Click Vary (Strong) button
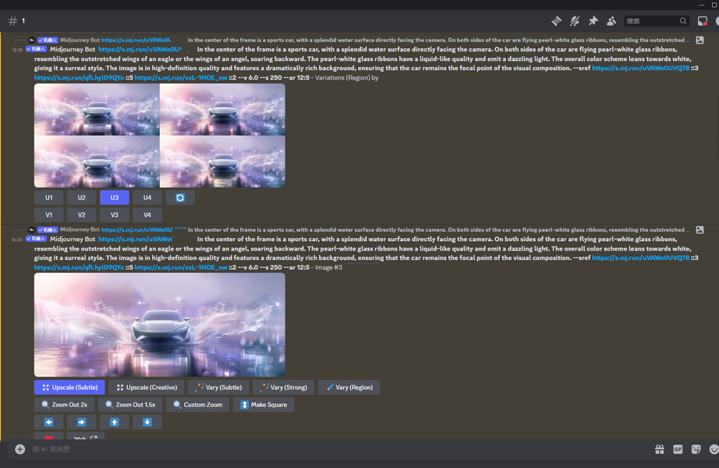The image size is (719, 468). [x=283, y=388]
